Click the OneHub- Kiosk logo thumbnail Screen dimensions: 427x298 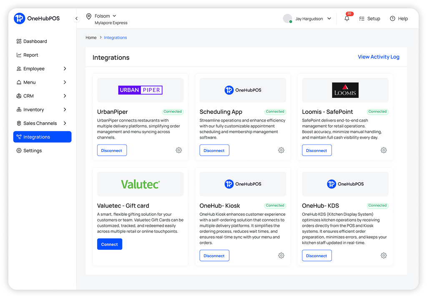click(243, 184)
